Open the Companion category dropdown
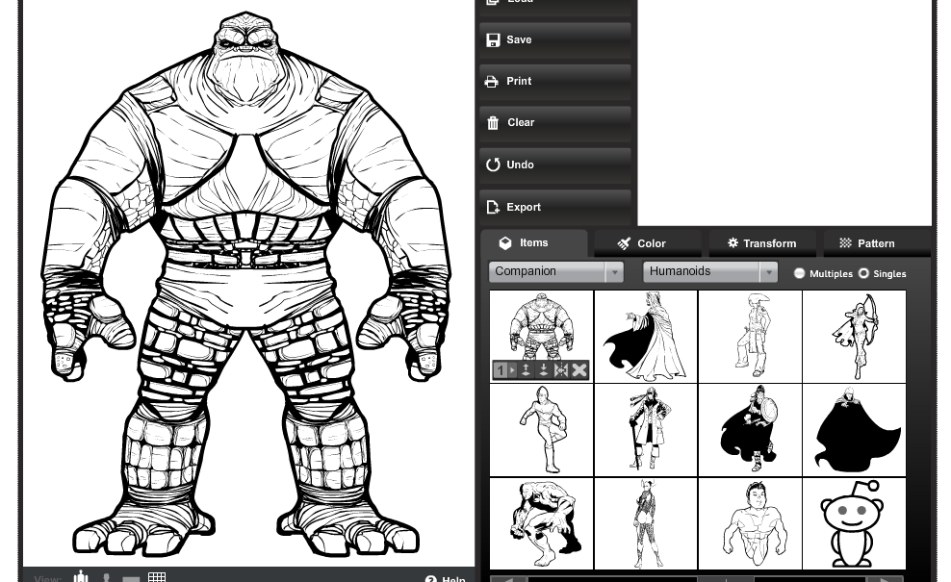The height and width of the screenshot is (582, 951). pos(556,271)
